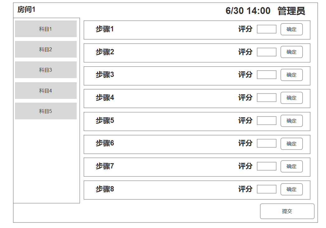This screenshot has width=326, height=228.
Task: Click the 步骤3 score input field
Action: (267, 75)
